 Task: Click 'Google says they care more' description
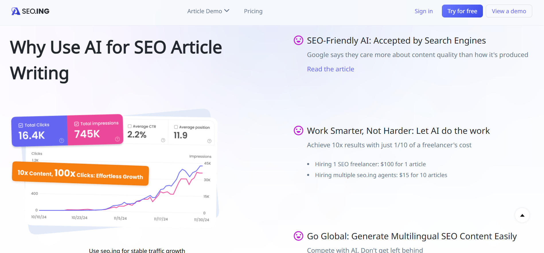click(418, 55)
